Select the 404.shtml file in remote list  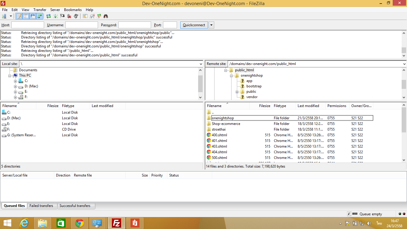(x=289, y=152)
